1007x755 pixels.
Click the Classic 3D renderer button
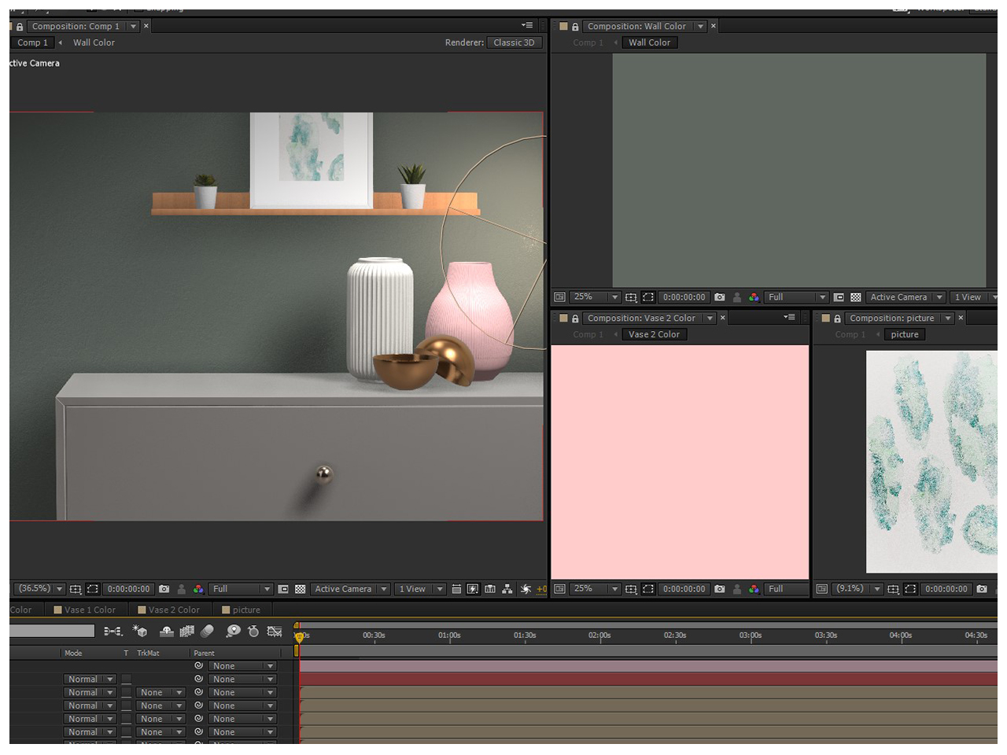(x=514, y=42)
